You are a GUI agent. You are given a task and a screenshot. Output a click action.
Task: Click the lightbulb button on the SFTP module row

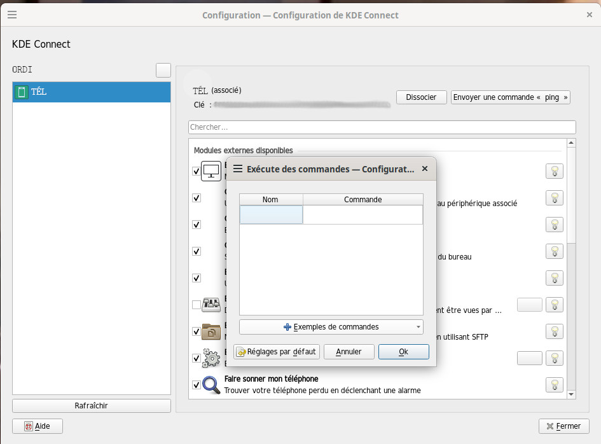(x=554, y=331)
